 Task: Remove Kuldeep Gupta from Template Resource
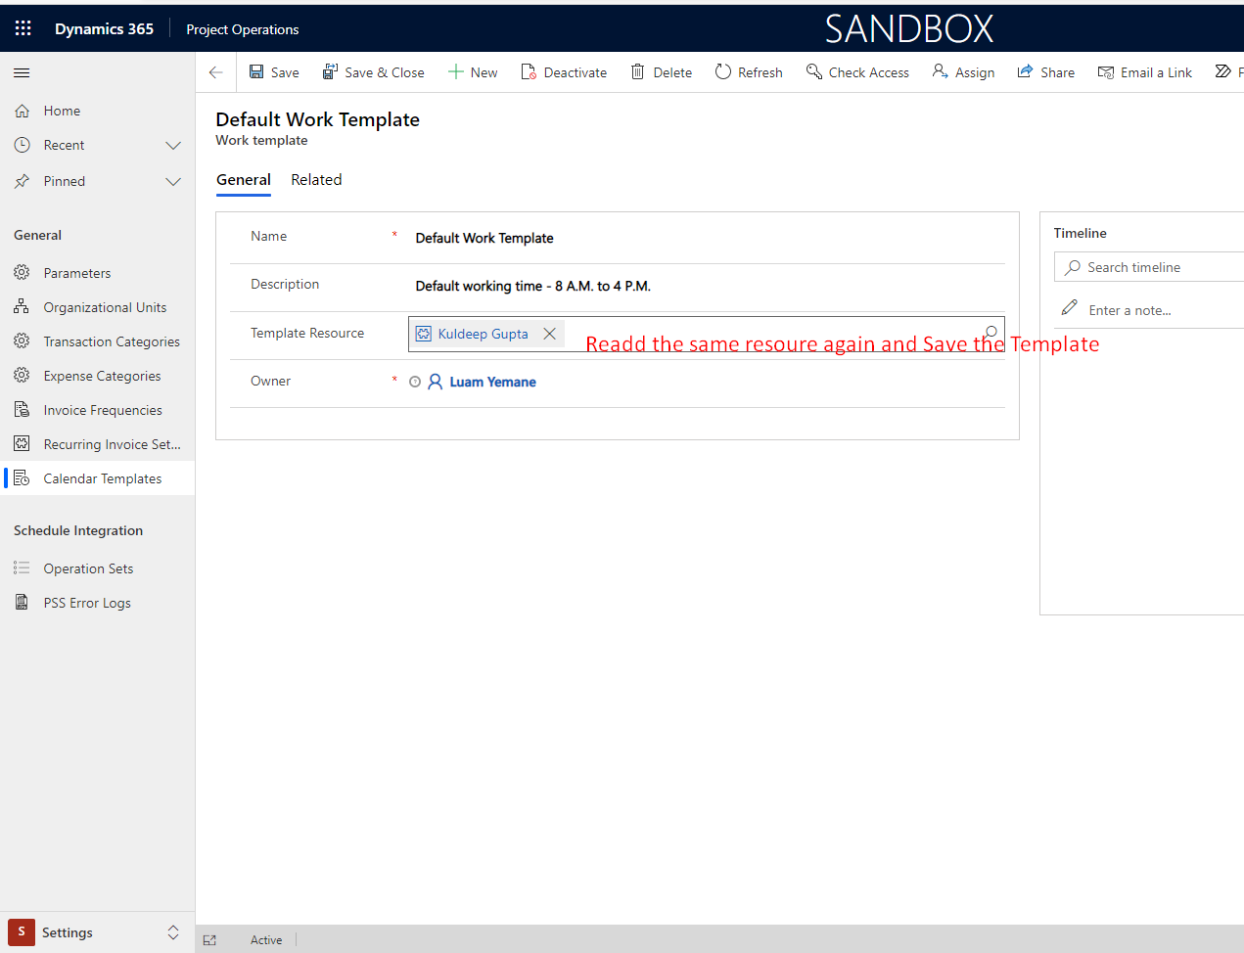pos(549,334)
